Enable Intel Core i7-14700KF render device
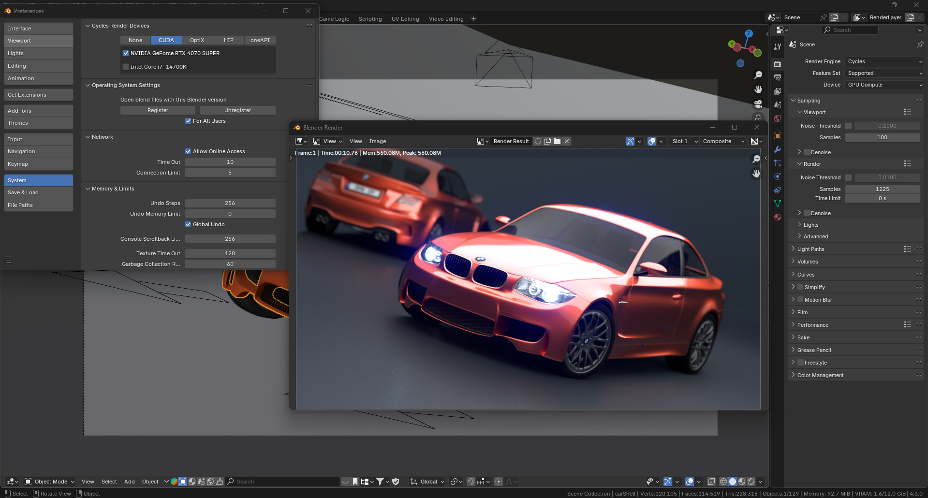The width and height of the screenshot is (928, 498). (126, 67)
